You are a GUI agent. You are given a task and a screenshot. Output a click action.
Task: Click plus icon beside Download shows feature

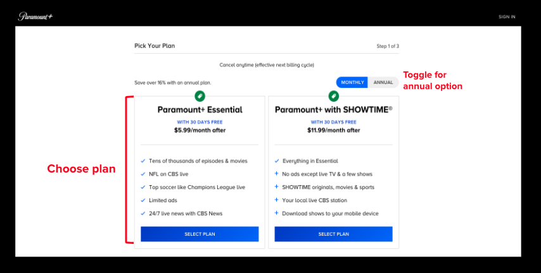point(277,214)
